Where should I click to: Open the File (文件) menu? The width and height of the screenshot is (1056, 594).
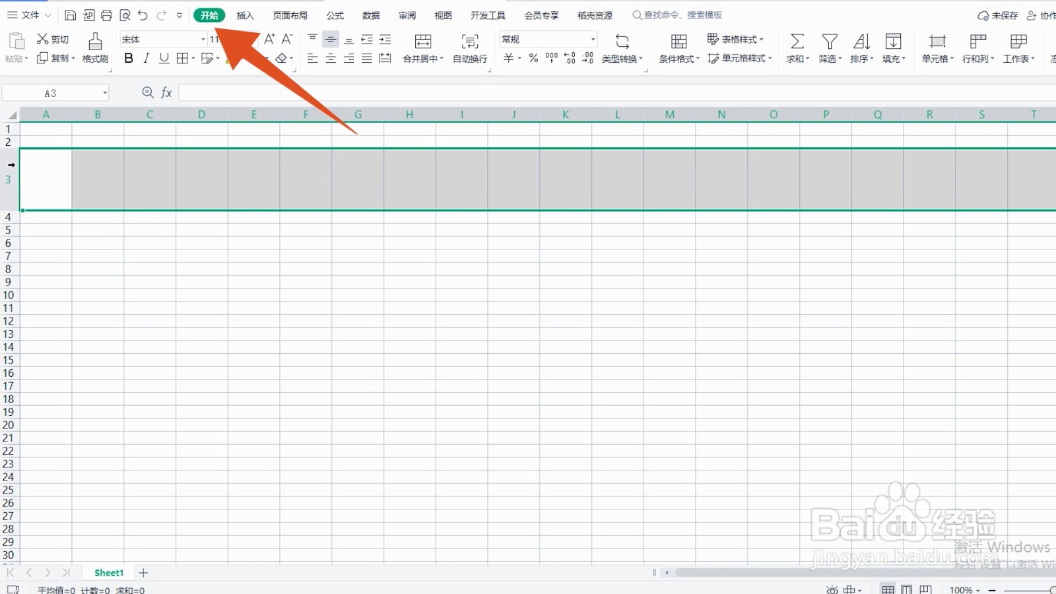(x=30, y=15)
